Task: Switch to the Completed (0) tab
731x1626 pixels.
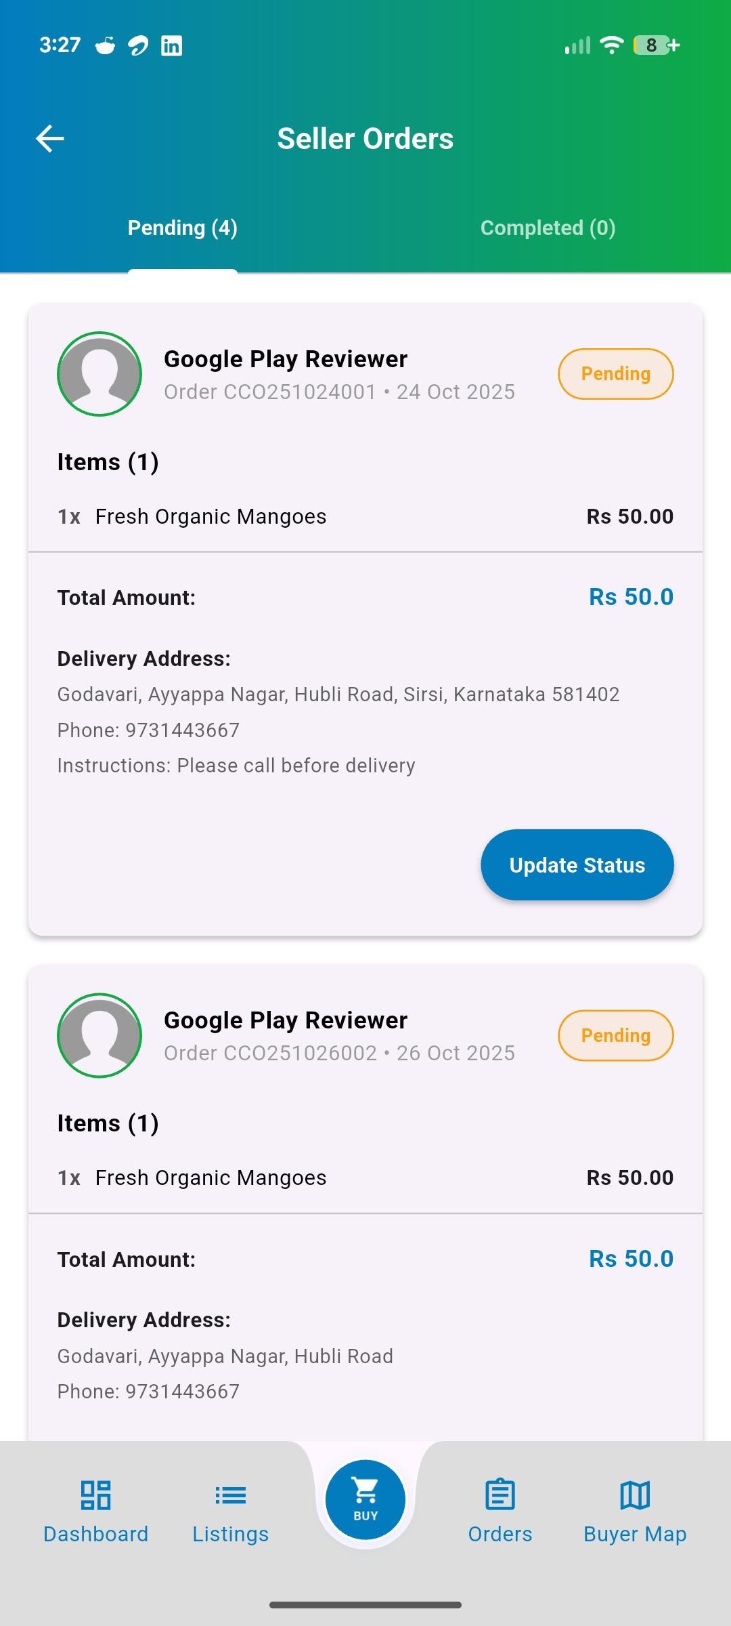Action: 547,228
